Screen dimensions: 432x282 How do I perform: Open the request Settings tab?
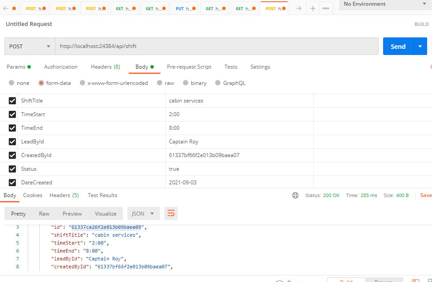pos(261,67)
